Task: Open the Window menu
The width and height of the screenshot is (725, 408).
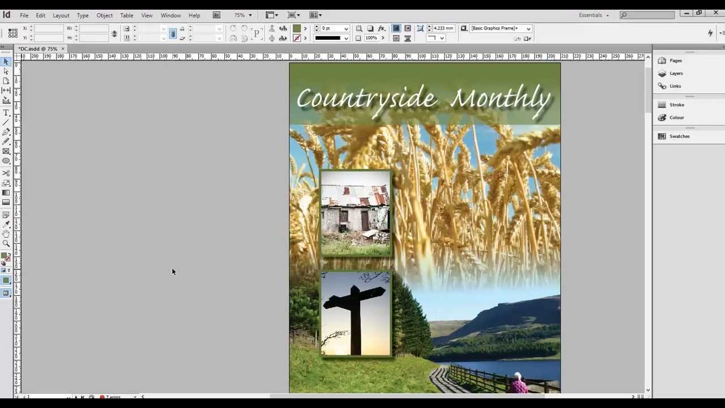Action: click(170, 15)
